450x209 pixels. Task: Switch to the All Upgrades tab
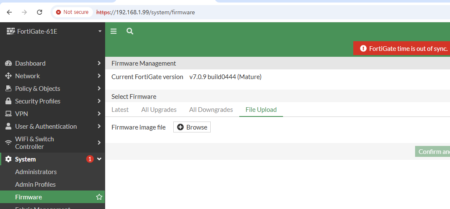(159, 110)
